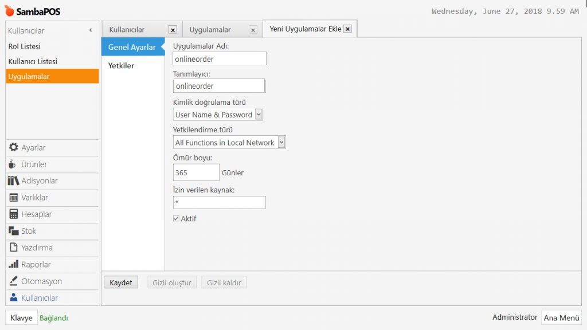Screen dimensions: 587x330
Task: Open Yazdırma via the document icon
Action: (13, 247)
